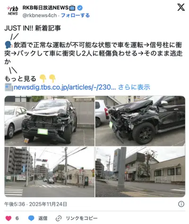Click the reply speech bubble icon
189x224 pixels.
pos(31,218)
